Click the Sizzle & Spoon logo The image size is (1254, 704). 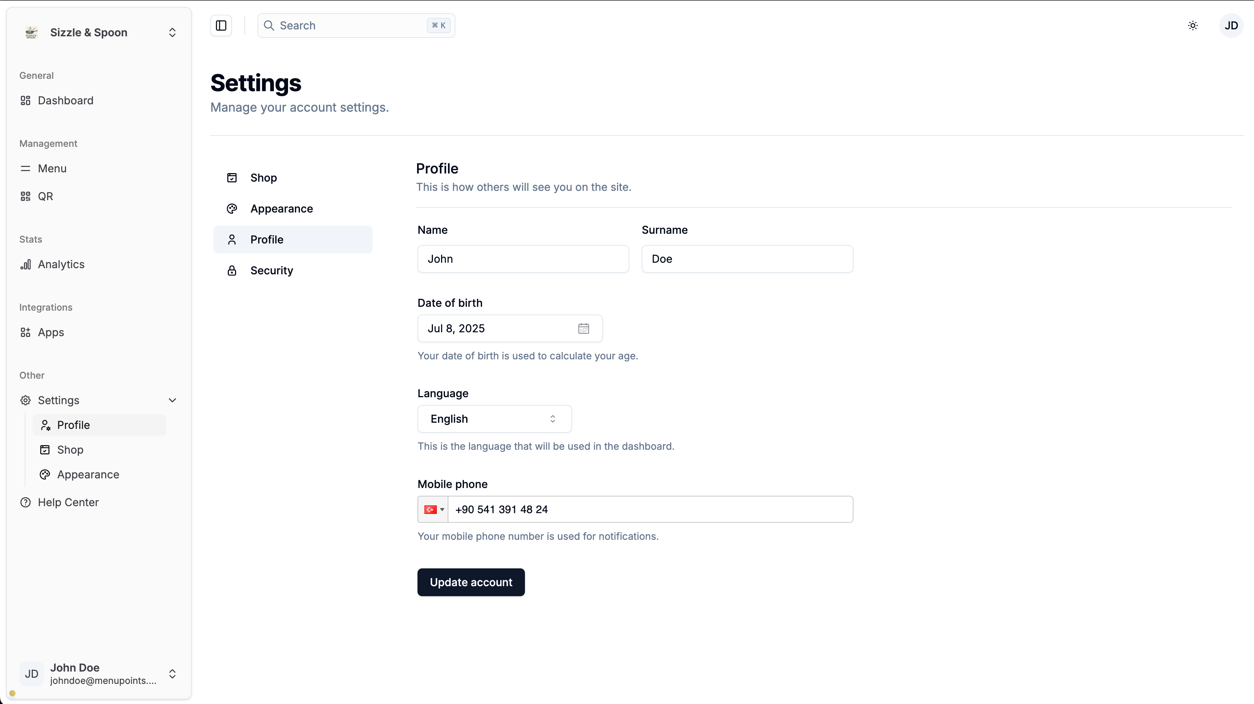pyautogui.click(x=31, y=32)
